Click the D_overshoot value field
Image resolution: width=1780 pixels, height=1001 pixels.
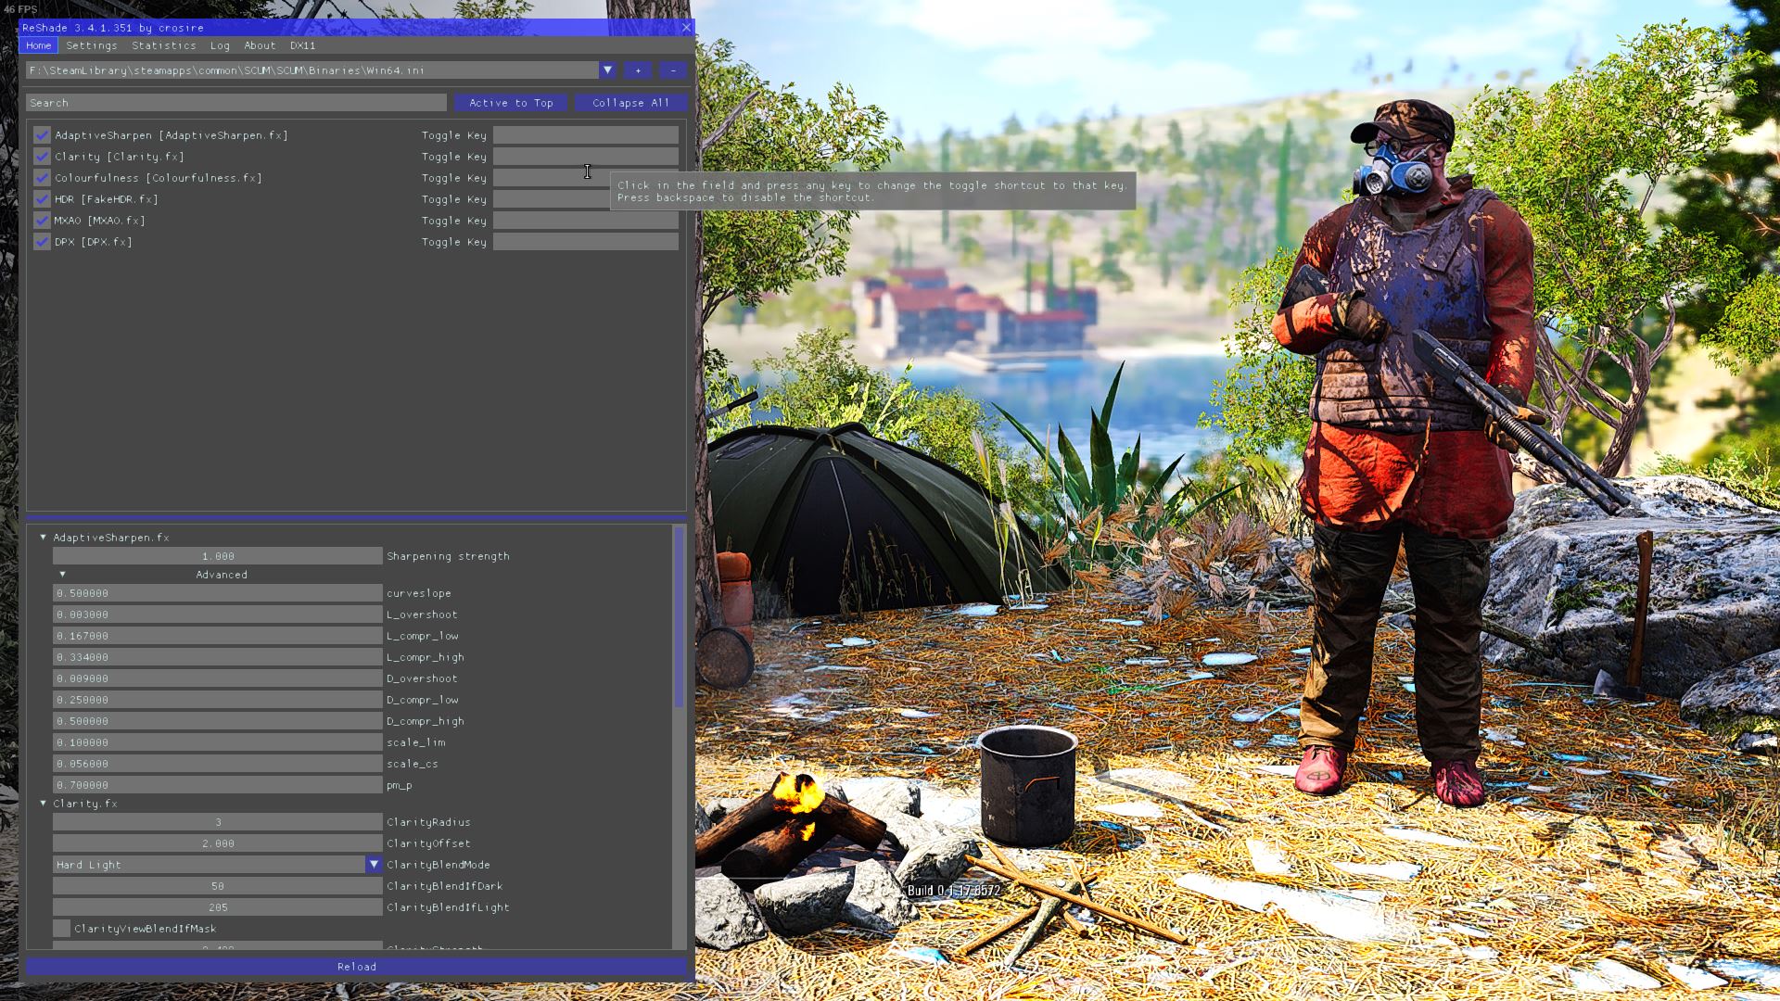(x=217, y=678)
